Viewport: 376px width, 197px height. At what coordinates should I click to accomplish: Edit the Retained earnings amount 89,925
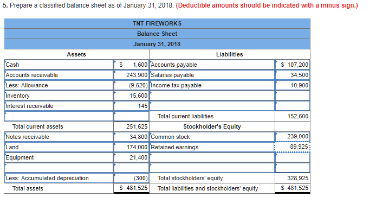(x=293, y=147)
